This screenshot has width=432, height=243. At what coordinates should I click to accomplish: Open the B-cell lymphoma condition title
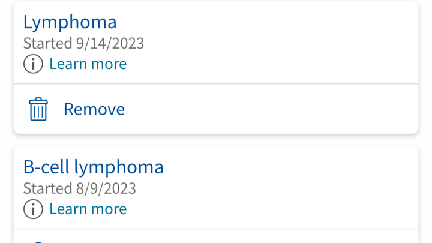[x=94, y=167]
